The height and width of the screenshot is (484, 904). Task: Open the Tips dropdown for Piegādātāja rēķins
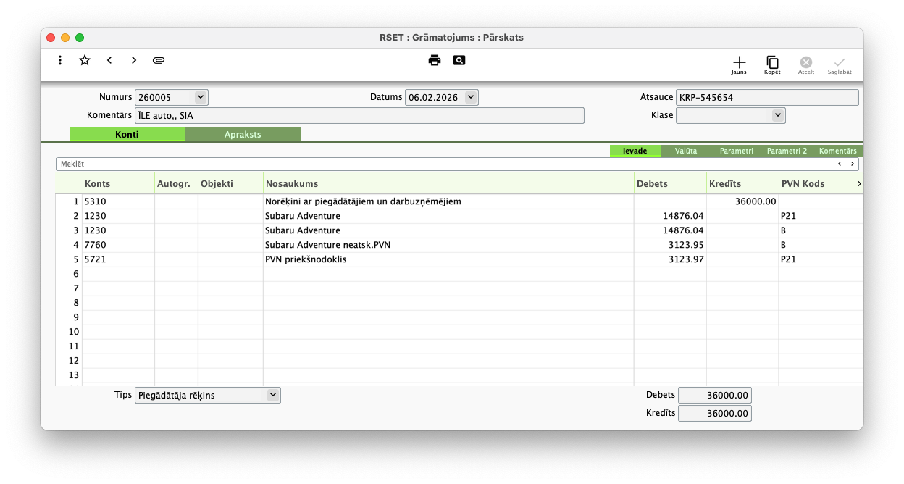coord(273,395)
